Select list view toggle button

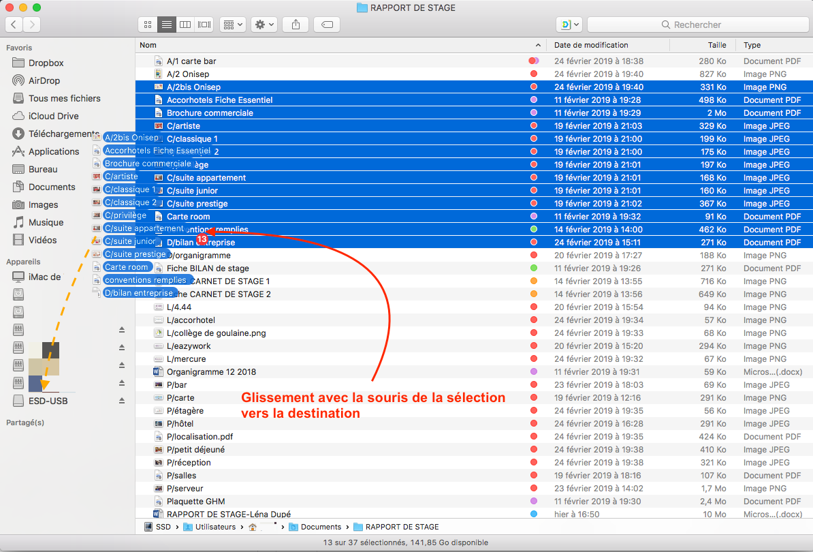165,25
